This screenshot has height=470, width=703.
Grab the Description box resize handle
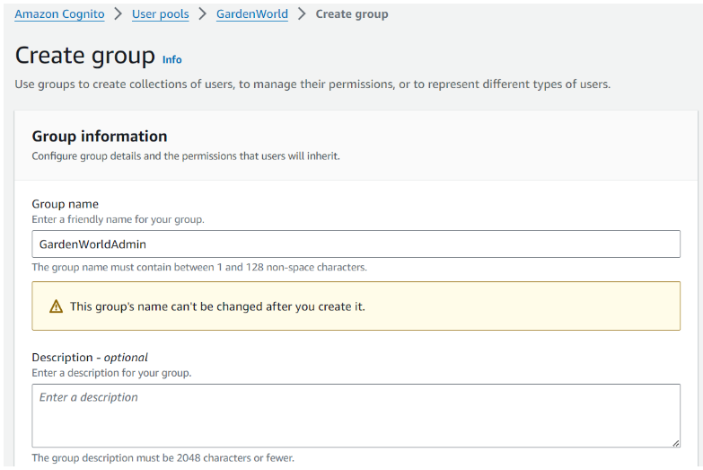pyautogui.click(x=674, y=442)
